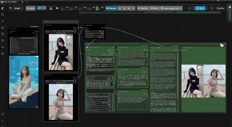Click the blue queue icon button
Viewport: 232px width, 127px height.
coord(39,8)
